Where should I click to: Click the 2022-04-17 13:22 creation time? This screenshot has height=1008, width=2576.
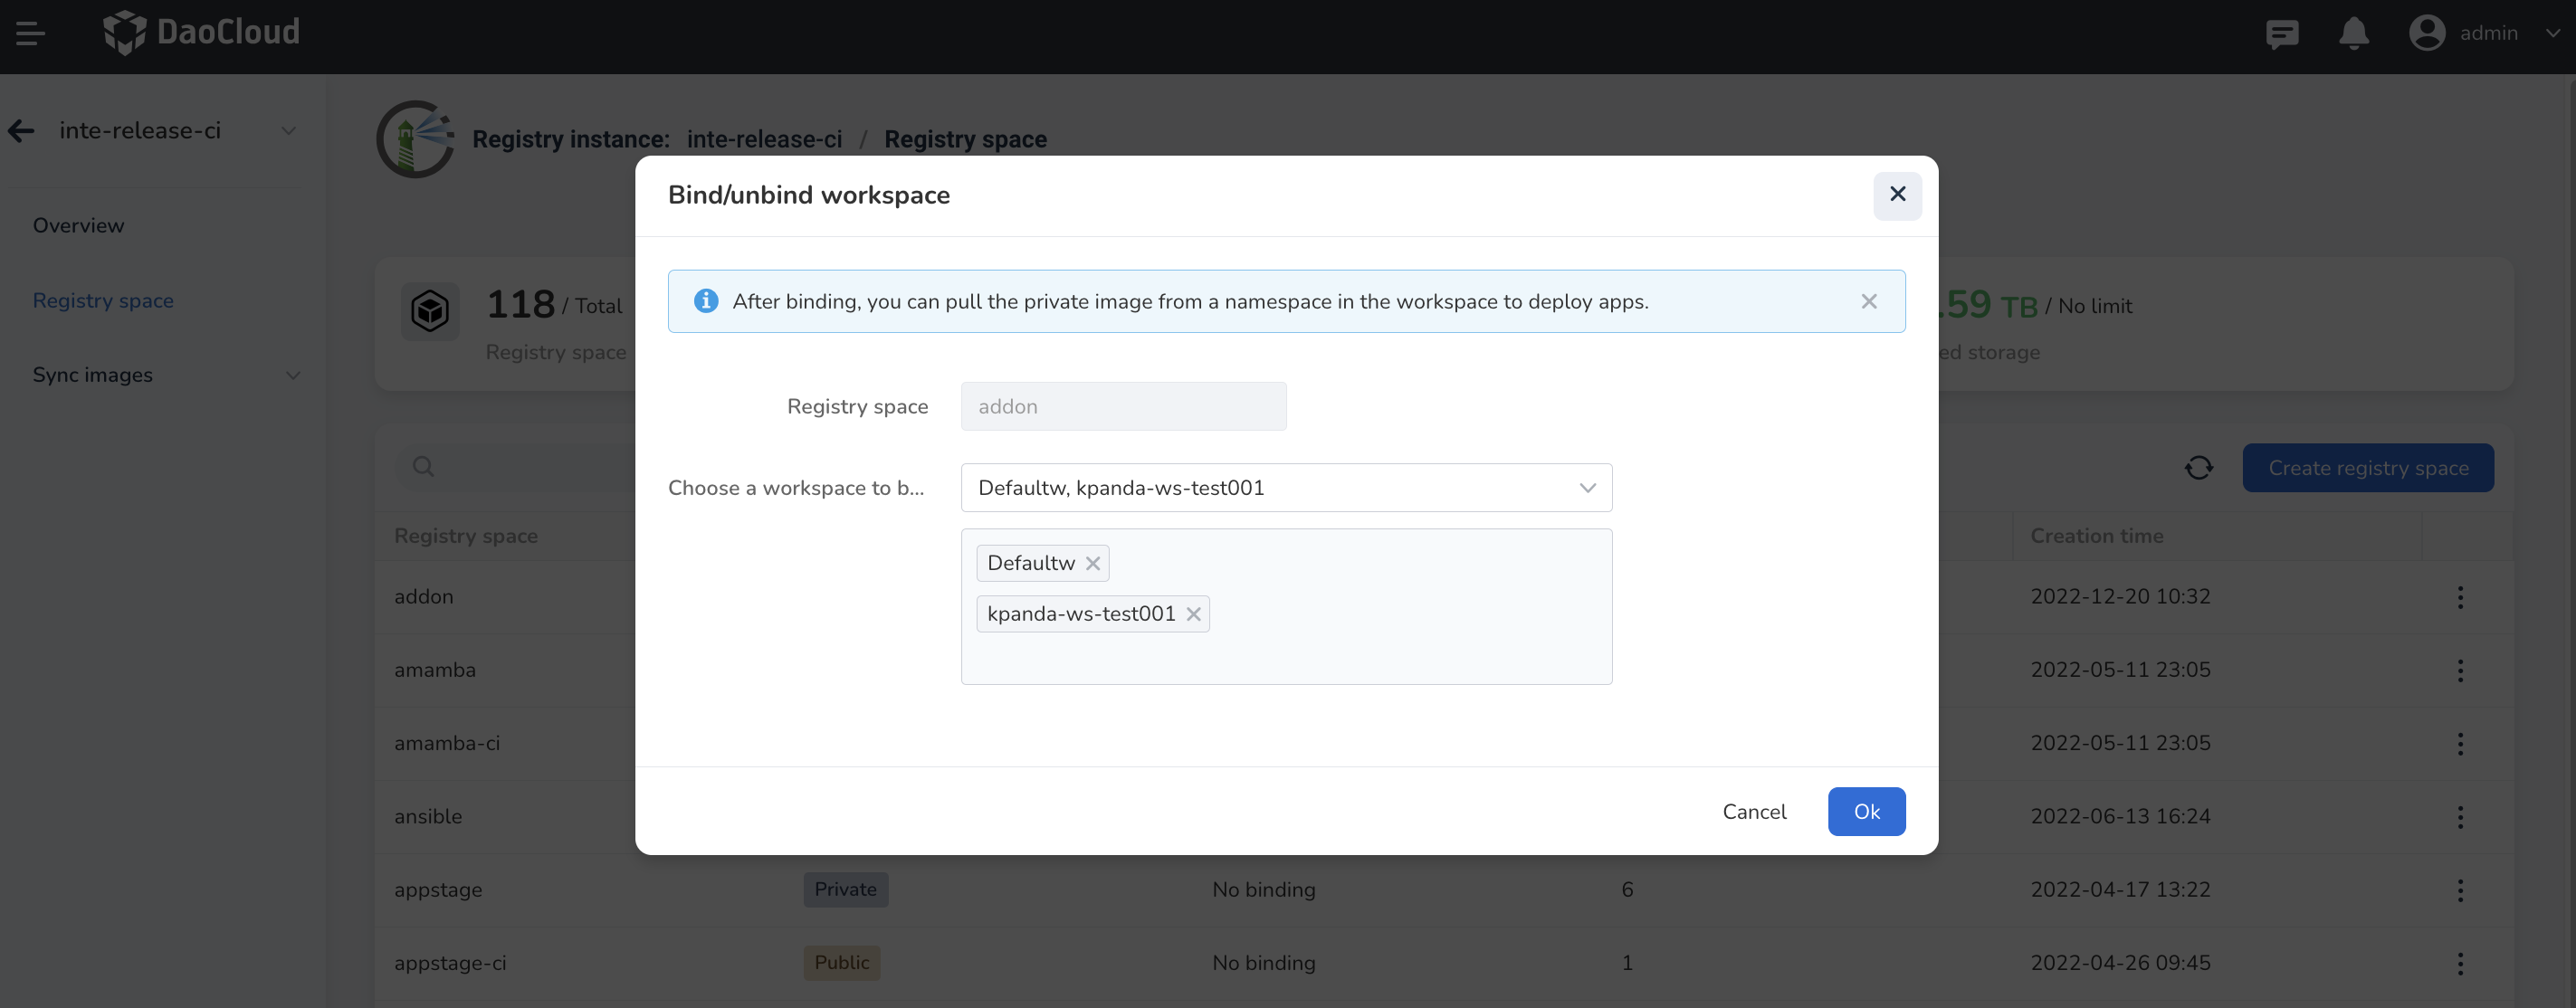(x=2120, y=889)
